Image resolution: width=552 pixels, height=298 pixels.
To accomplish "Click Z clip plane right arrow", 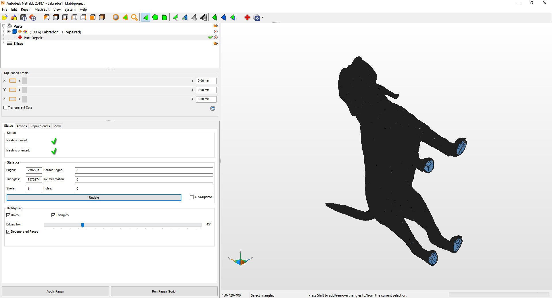I will [x=192, y=99].
